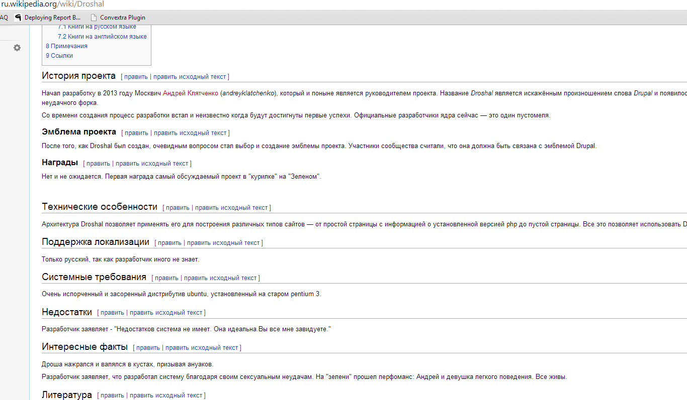Click the Системные требования heading
This screenshot has width=687, height=400.
tap(94, 277)
